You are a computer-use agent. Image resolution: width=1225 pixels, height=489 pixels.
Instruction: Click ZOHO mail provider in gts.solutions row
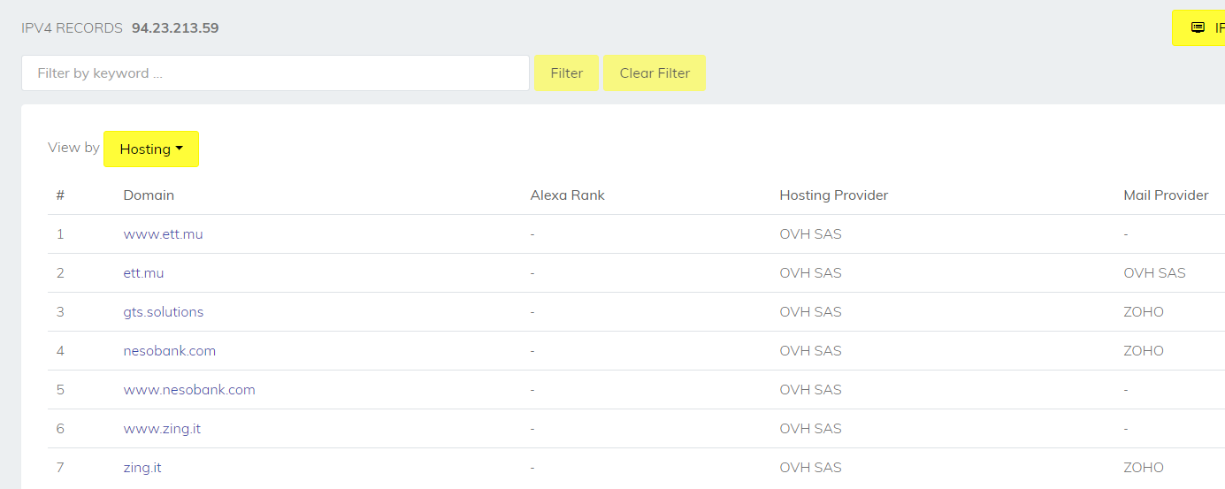click(x=1143, y=312)
